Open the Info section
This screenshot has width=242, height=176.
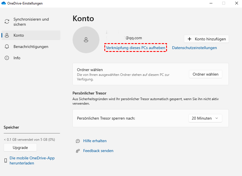[17, 58]
